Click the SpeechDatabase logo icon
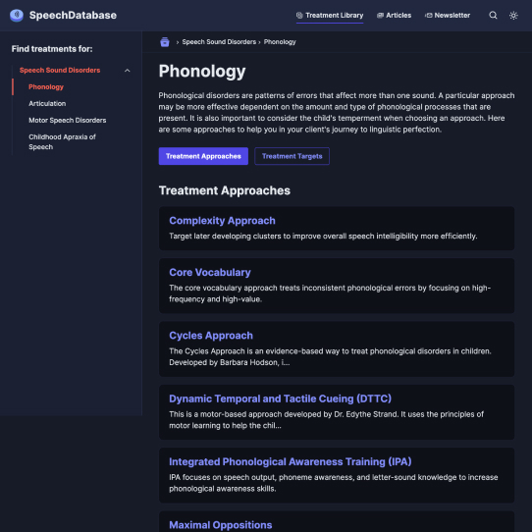 [17, 16]
